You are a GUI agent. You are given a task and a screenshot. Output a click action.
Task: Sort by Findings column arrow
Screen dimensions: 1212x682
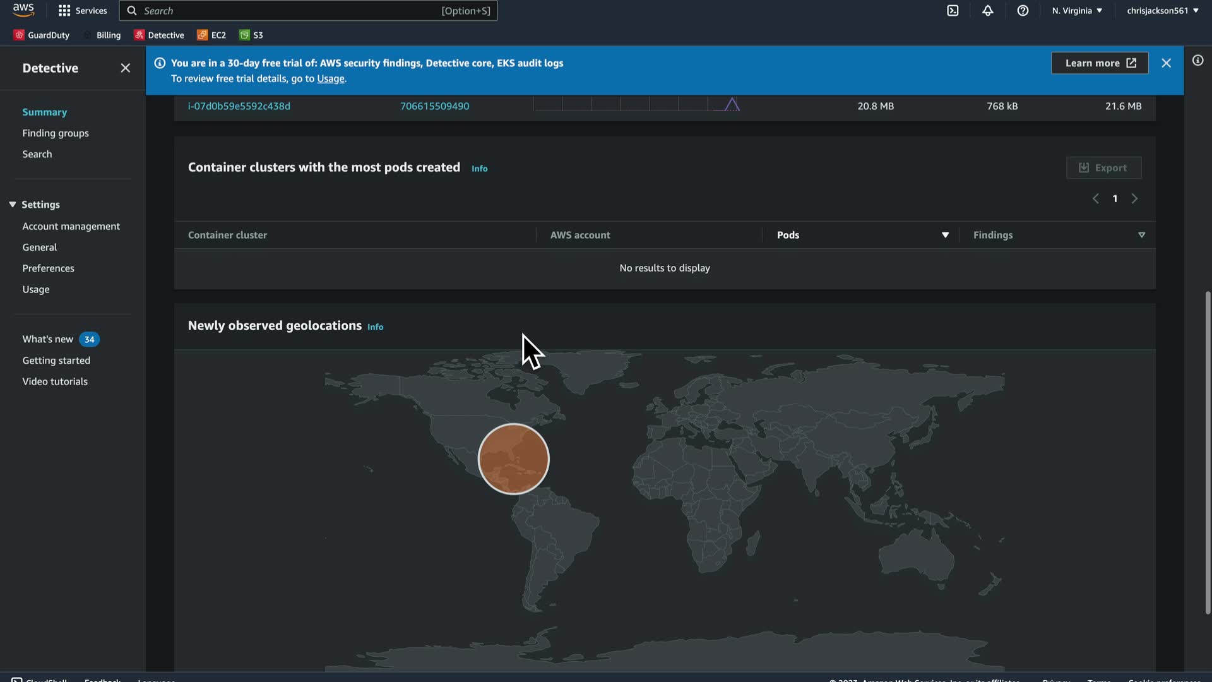coord(1141,235)
